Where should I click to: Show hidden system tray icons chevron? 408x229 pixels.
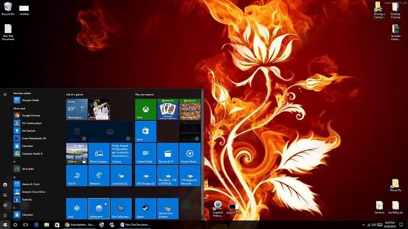(363, 225)
